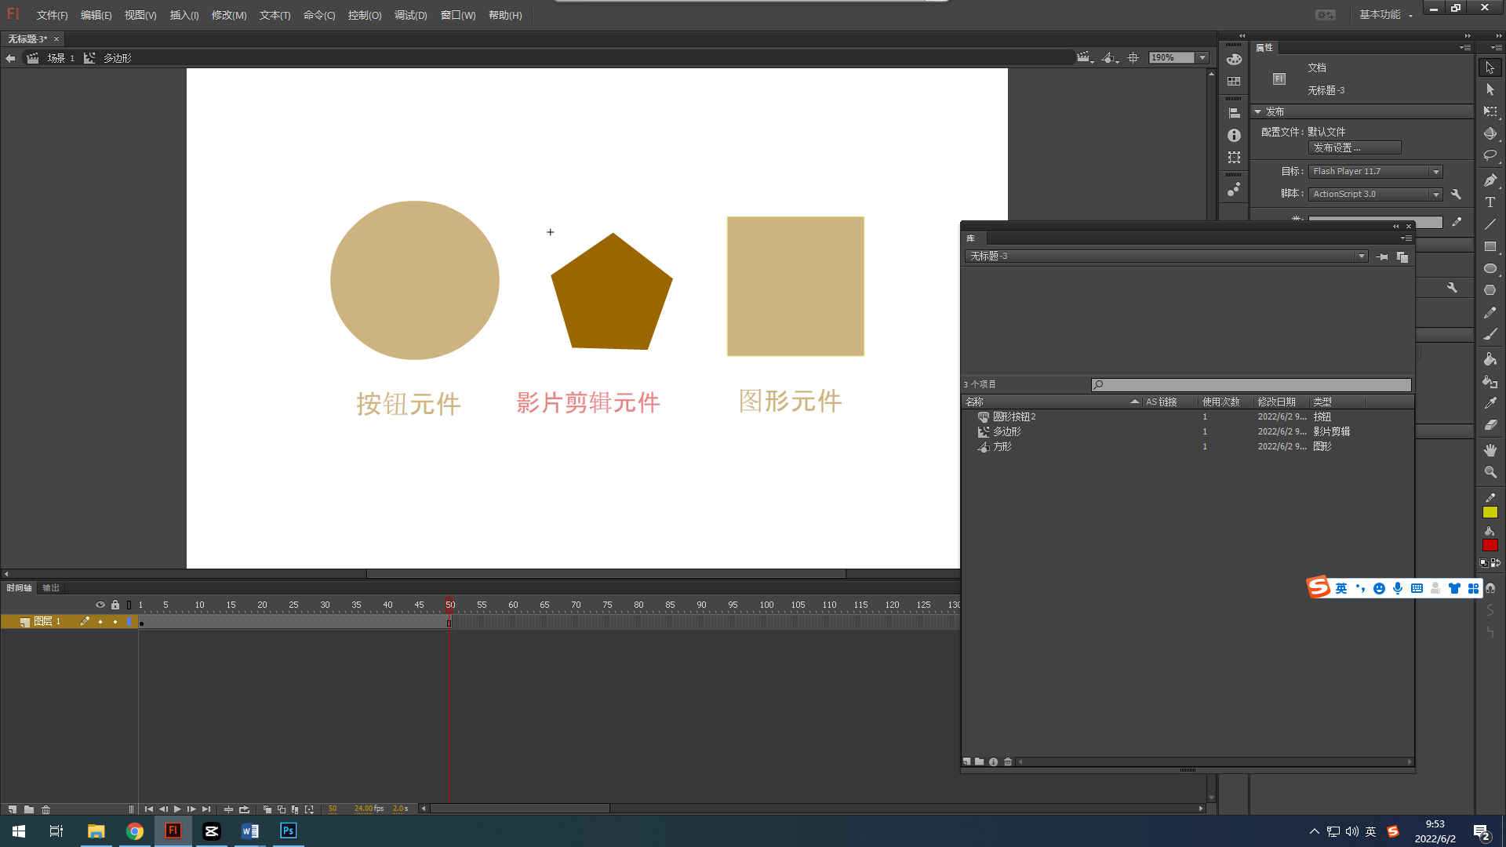This screenshot has height=847, width=1506.
Task: Open the 修改(M) menu
Action: click(x=228, y=15)
